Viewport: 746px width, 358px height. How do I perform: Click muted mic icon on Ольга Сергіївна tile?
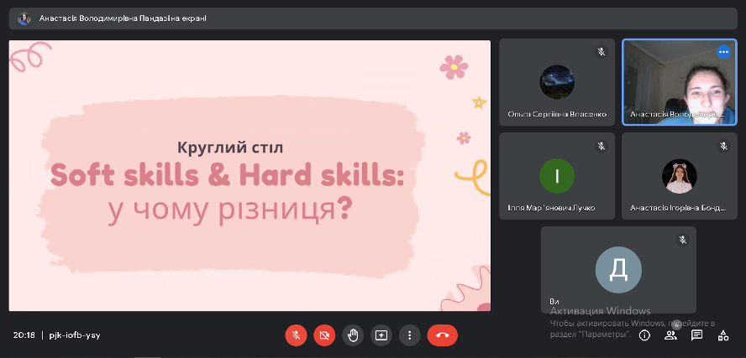(x=601, y=52)
